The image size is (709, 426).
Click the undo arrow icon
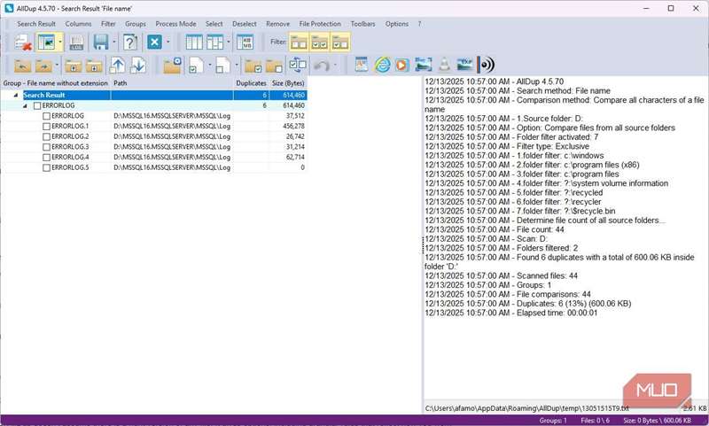pyautogui.click(x=322, y=66)
